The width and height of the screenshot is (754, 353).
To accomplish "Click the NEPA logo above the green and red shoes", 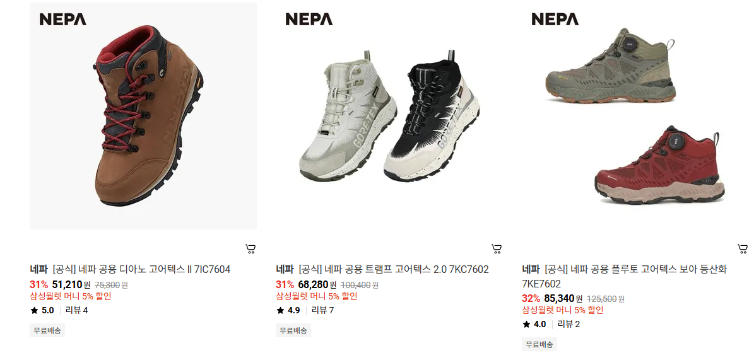I will pos(555,19).
